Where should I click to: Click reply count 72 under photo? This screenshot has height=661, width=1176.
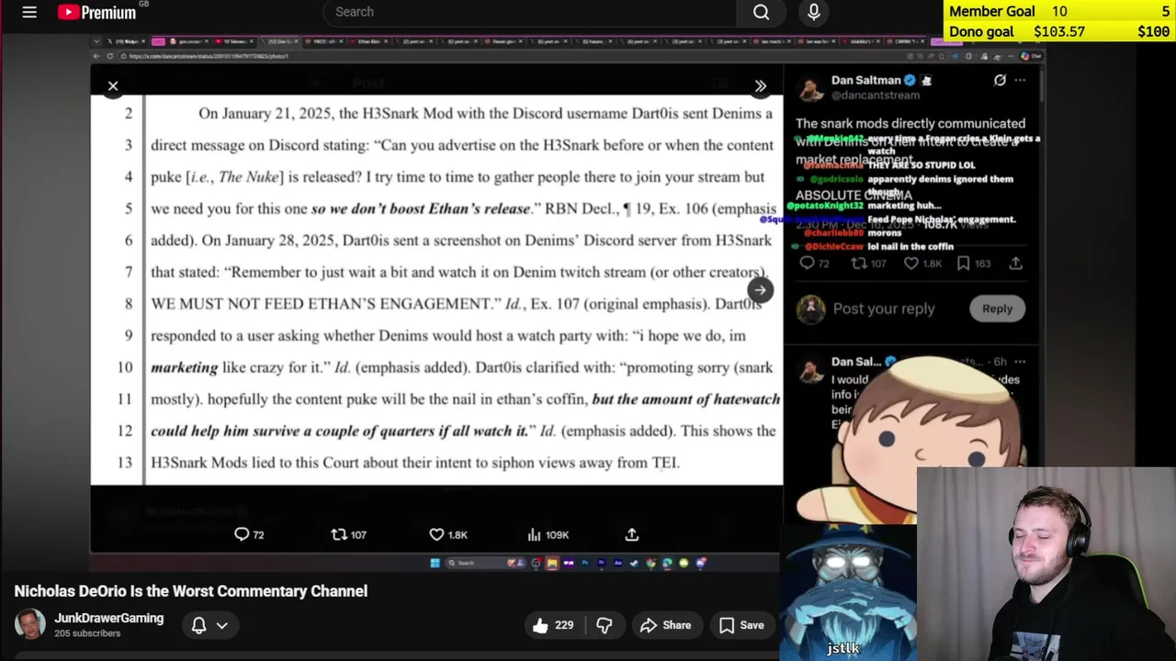click(249, 534)
